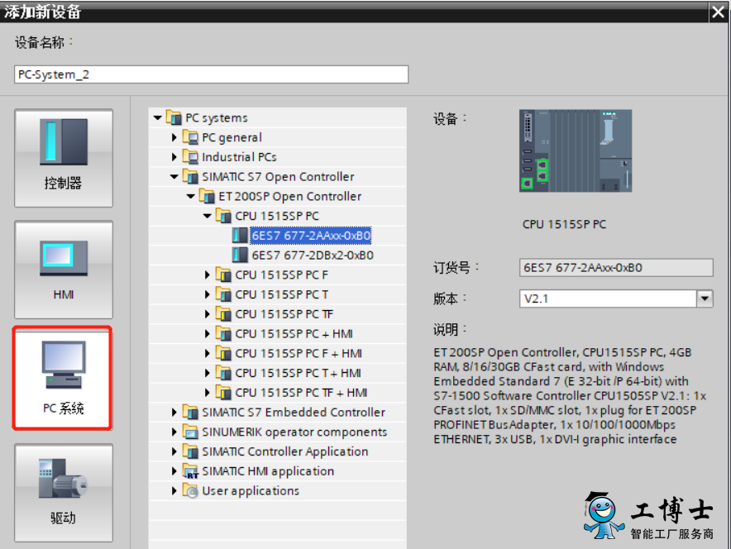
Task: Open the 版本 version dropdown arrow
Action: point(705,298)
